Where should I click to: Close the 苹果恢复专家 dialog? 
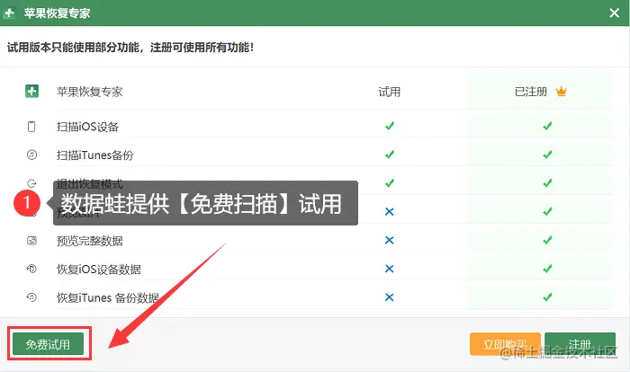coord(615,13)
